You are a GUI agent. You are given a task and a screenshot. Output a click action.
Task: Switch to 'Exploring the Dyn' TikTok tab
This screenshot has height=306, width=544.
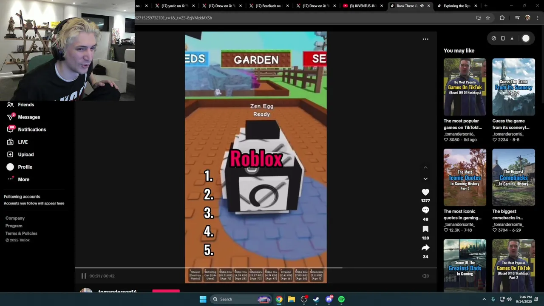[456, 6]
